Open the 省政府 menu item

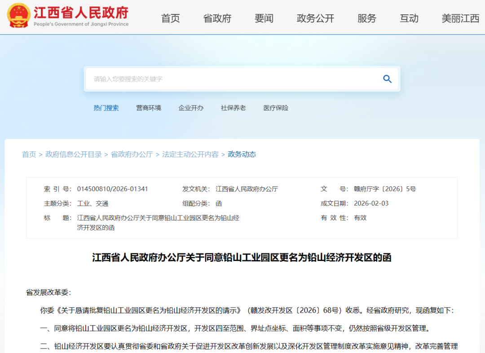[x=217, y=18]
